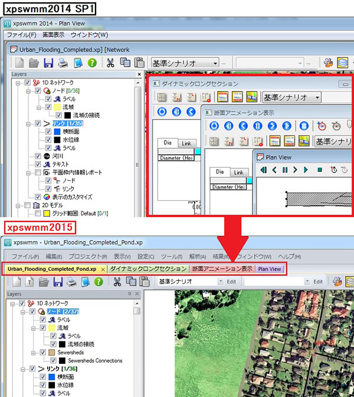Switch to Plan View tab in xpswmm 2015
The height and width of the screenshot is (397, 354).
[x=270, y=269]
